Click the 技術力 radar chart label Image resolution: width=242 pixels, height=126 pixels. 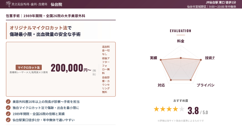click(x=210, y=58)
